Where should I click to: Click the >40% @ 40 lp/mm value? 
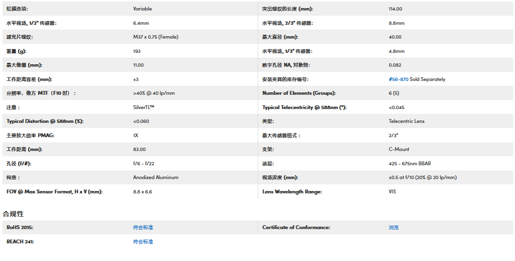(154, 93)
